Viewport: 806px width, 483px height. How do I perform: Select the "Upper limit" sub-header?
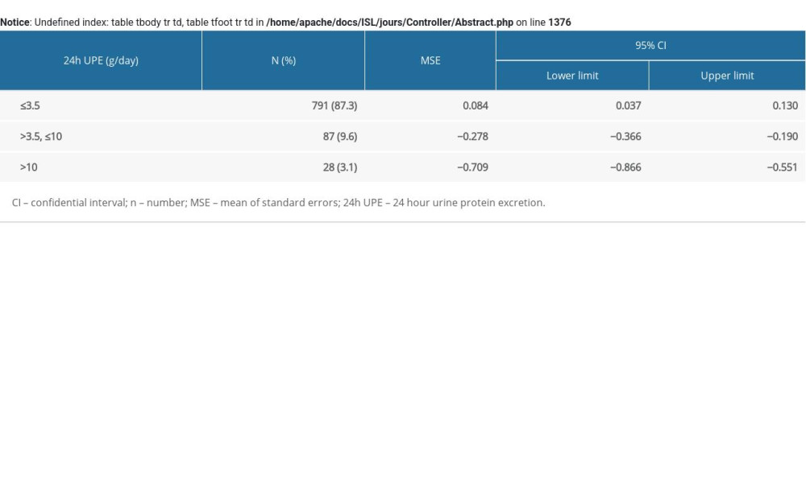(727, 76)
